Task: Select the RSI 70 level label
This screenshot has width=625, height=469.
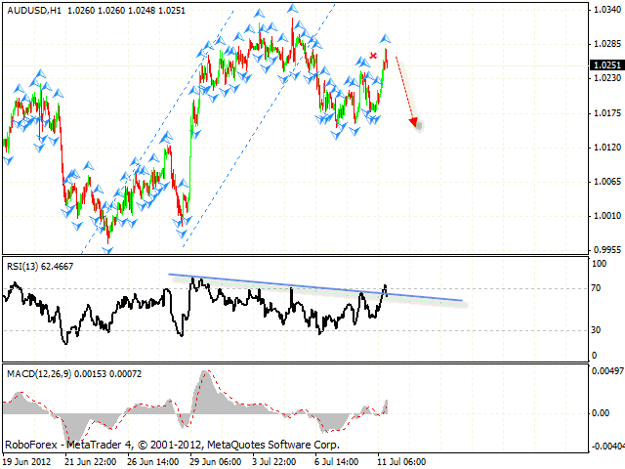Action: tap(598, 289)
